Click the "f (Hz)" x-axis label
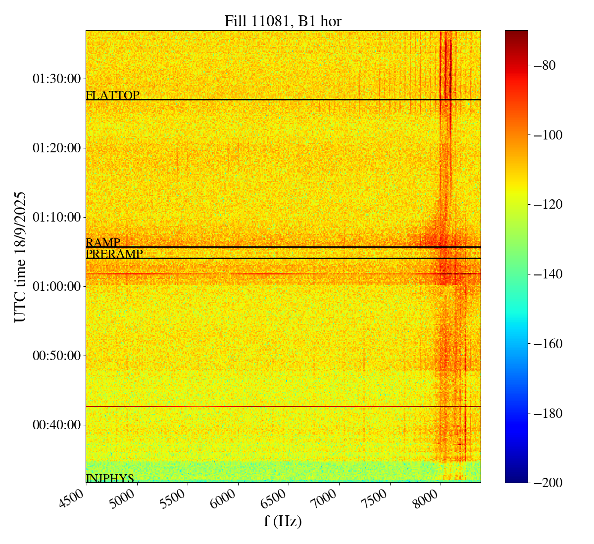This screenshot has width=594, height=544. (x=283, y=521)
